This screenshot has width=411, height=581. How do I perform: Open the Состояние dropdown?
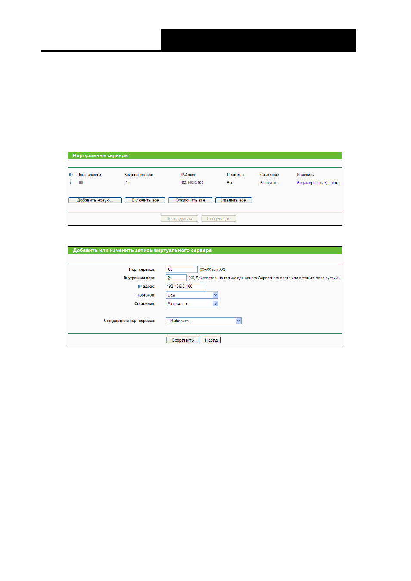192,304
